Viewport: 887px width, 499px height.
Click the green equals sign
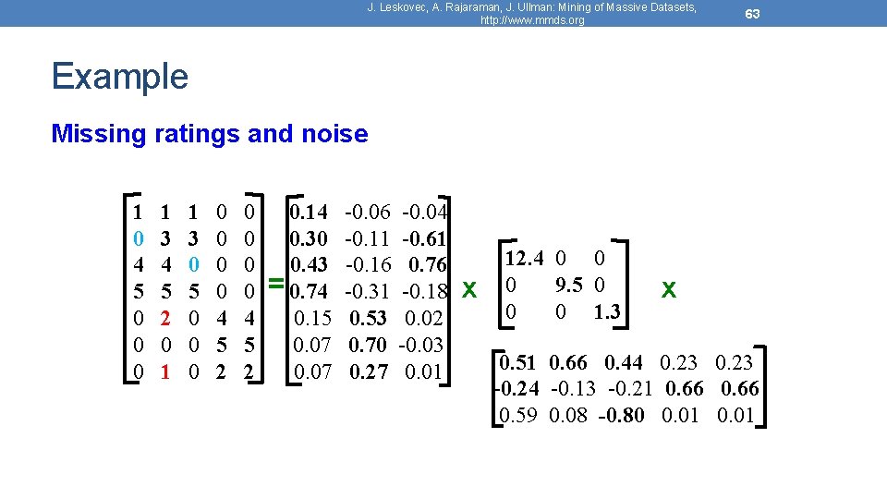(276, 283)
